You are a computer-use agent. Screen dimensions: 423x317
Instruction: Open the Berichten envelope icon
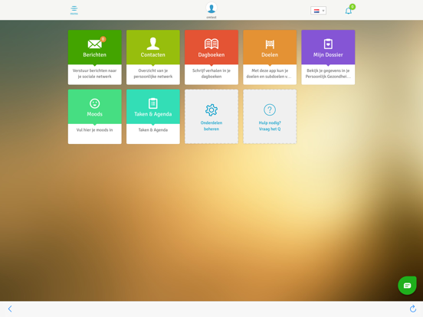tap(94, 44)
